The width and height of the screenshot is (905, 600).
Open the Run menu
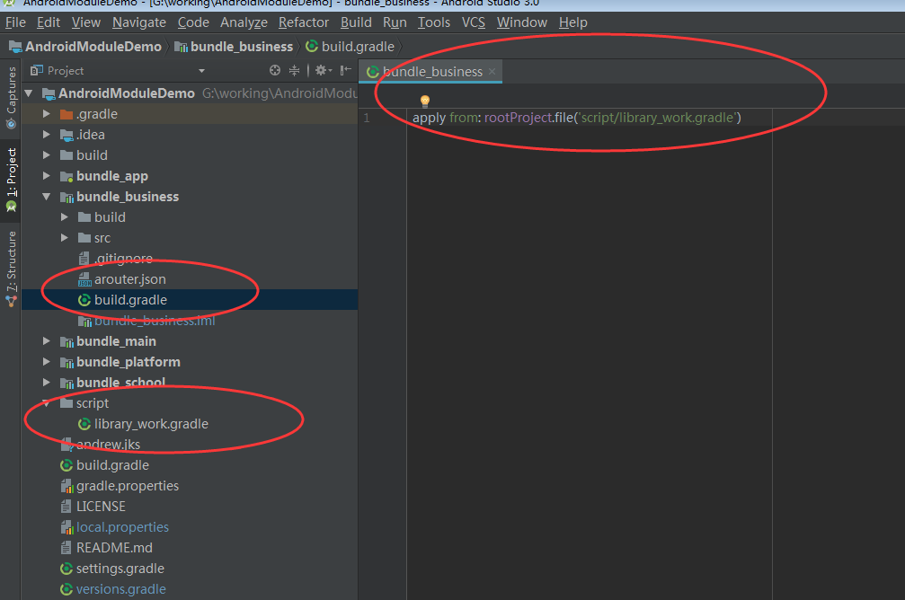point(395,22)
